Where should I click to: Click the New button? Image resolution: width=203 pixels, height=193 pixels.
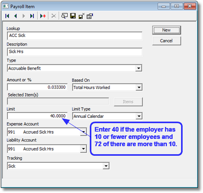166,30
